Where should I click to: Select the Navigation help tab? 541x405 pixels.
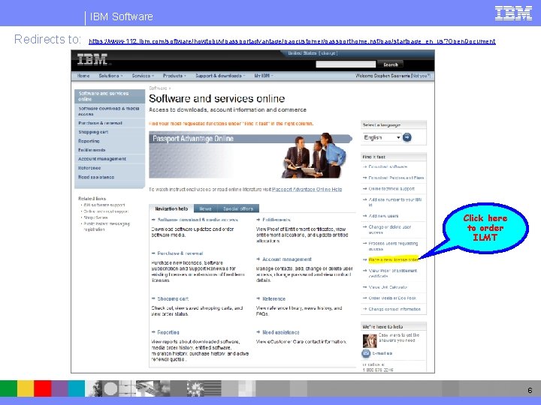pos(171,208)
